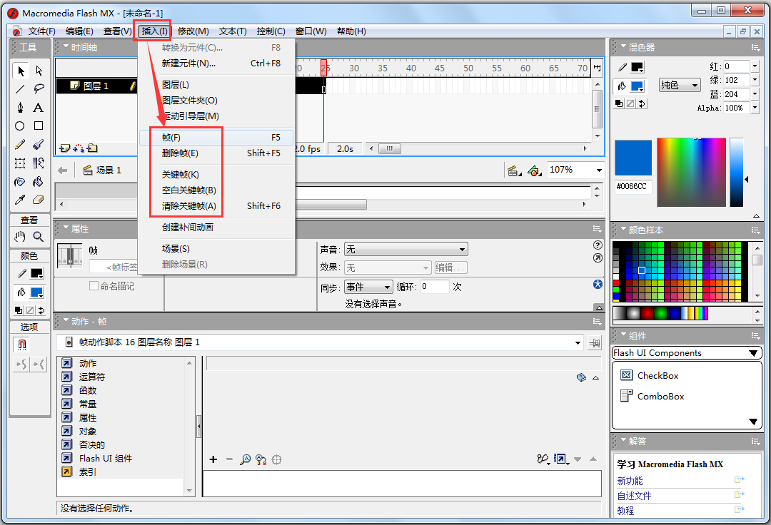
Task: Choose 关键帧(K) from Insert menu
Action: point(216,175)
